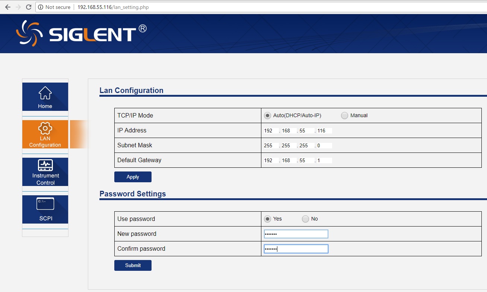Choose Yes for Use password
This screenshot has width=487, height=292.
(x=267, y=219)
